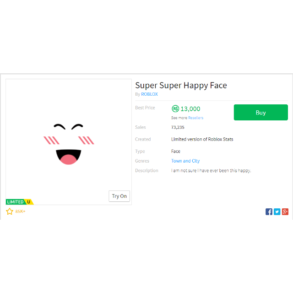Click the 73,235 sales number
This screenshot has width=293, height=293.
click(x=178, y=127)
